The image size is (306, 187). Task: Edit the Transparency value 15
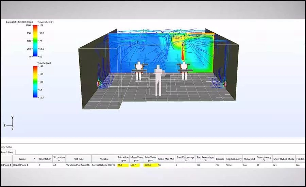click(264, 165)
